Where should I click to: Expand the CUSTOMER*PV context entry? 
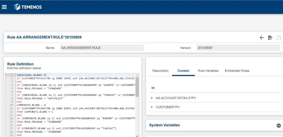(x=152, y=107)
